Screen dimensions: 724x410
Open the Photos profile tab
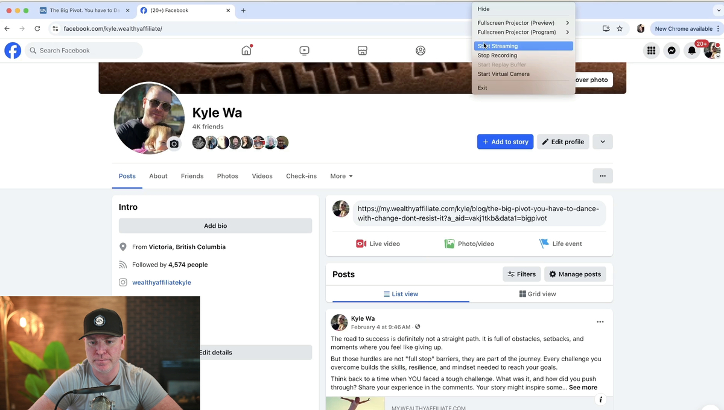(227, 176)
